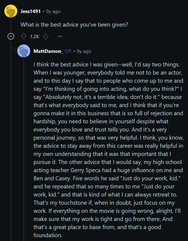Click the 9y ago timestamp next to OP
The height and width of the screenshot is (241, 188).
pyautogui.click(x=84, y=51)
